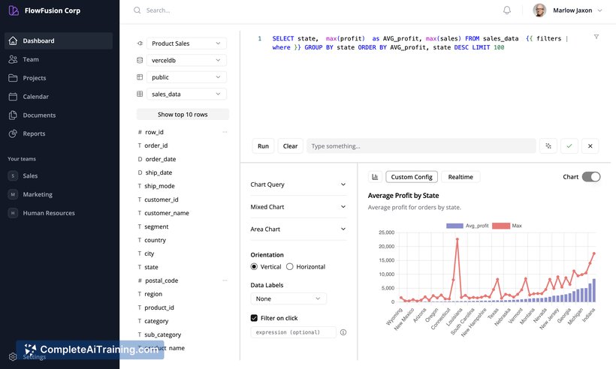Click the green checkmark accept icon

point(569,146)
